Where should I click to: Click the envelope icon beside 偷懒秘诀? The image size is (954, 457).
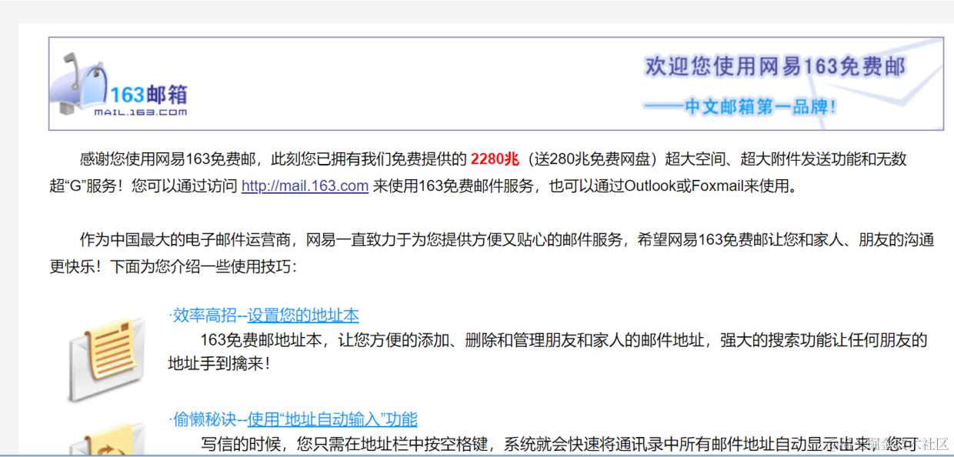pos(105,439)
